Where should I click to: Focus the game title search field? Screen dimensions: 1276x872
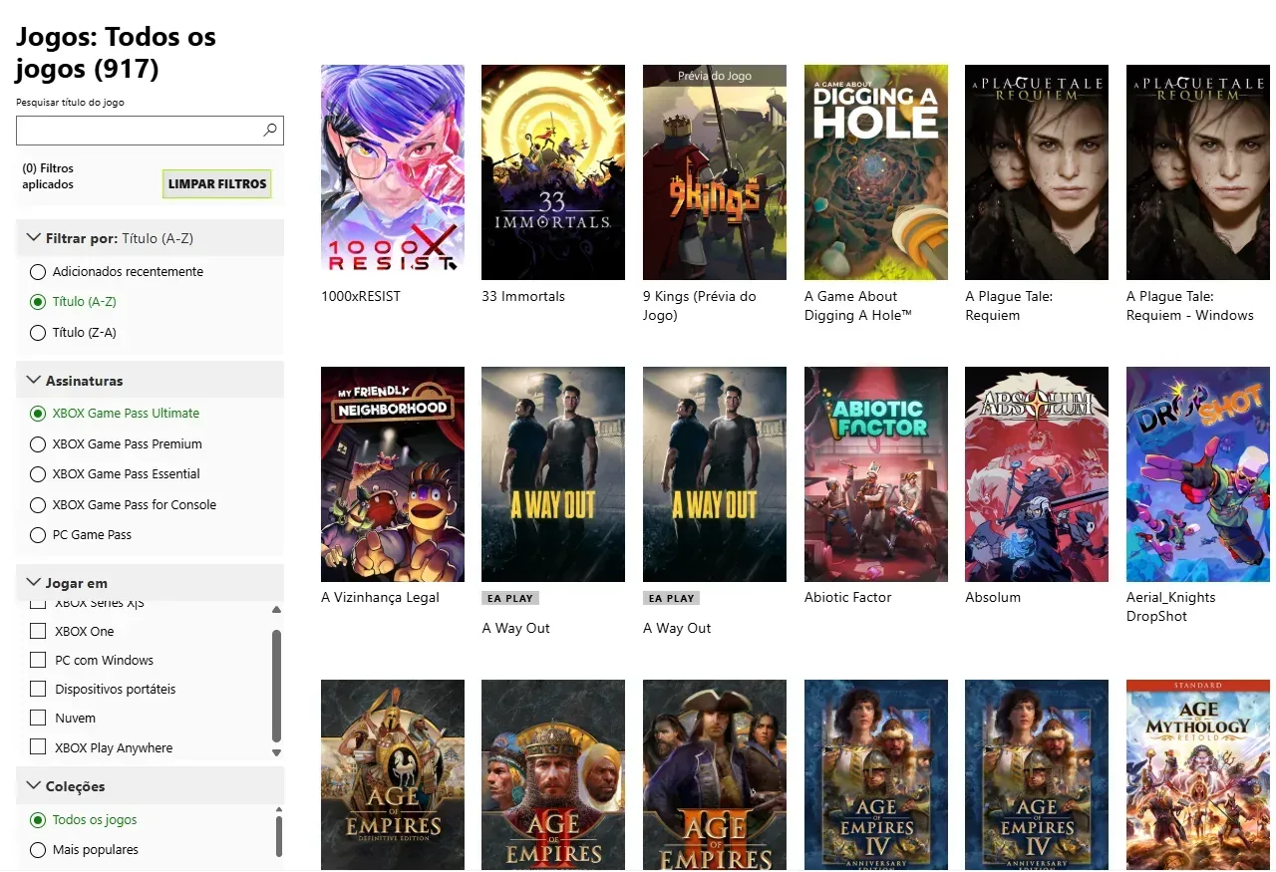point(150,131)
